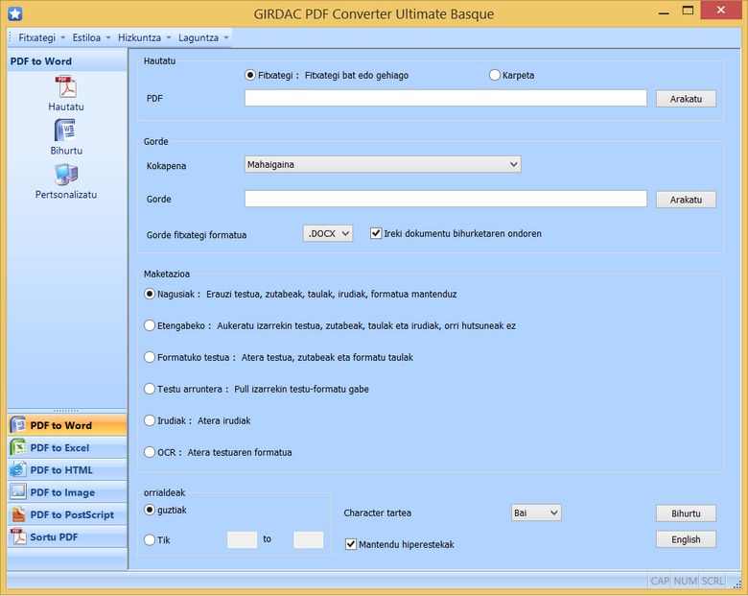
Task: Click the sidebar splitter grip dots
Action: click(66, 410)
